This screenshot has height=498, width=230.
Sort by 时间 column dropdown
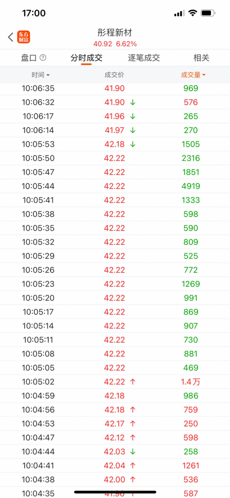click(x=40, y=75)
